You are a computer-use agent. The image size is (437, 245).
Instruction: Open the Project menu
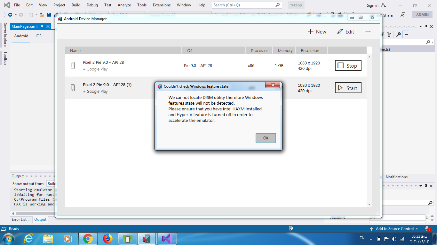click(x=59, y=5)
